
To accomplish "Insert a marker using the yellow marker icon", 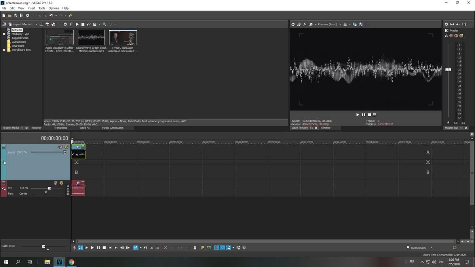I will [203, 248].
